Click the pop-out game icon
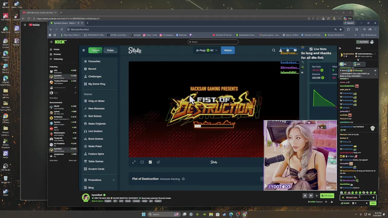This screenshot has height=218, width=388. [x=158, y=162]
